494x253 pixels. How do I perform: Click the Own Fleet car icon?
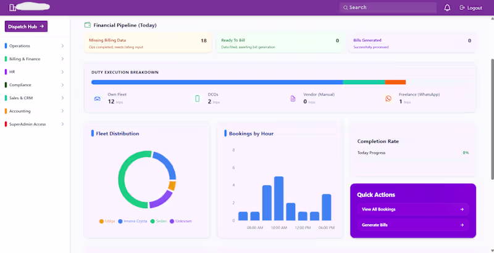[97, 98]
